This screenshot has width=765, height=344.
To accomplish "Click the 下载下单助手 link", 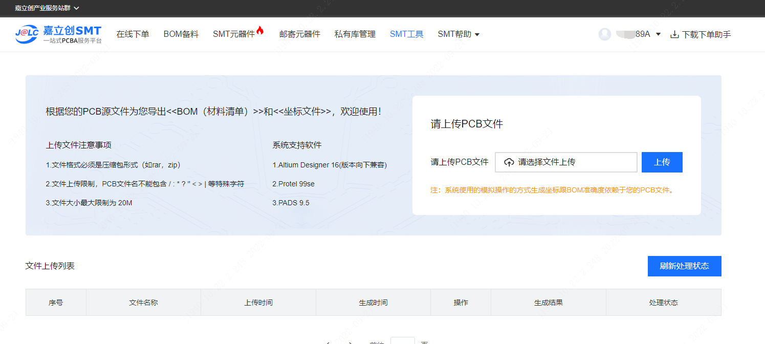I will (706, 35).
